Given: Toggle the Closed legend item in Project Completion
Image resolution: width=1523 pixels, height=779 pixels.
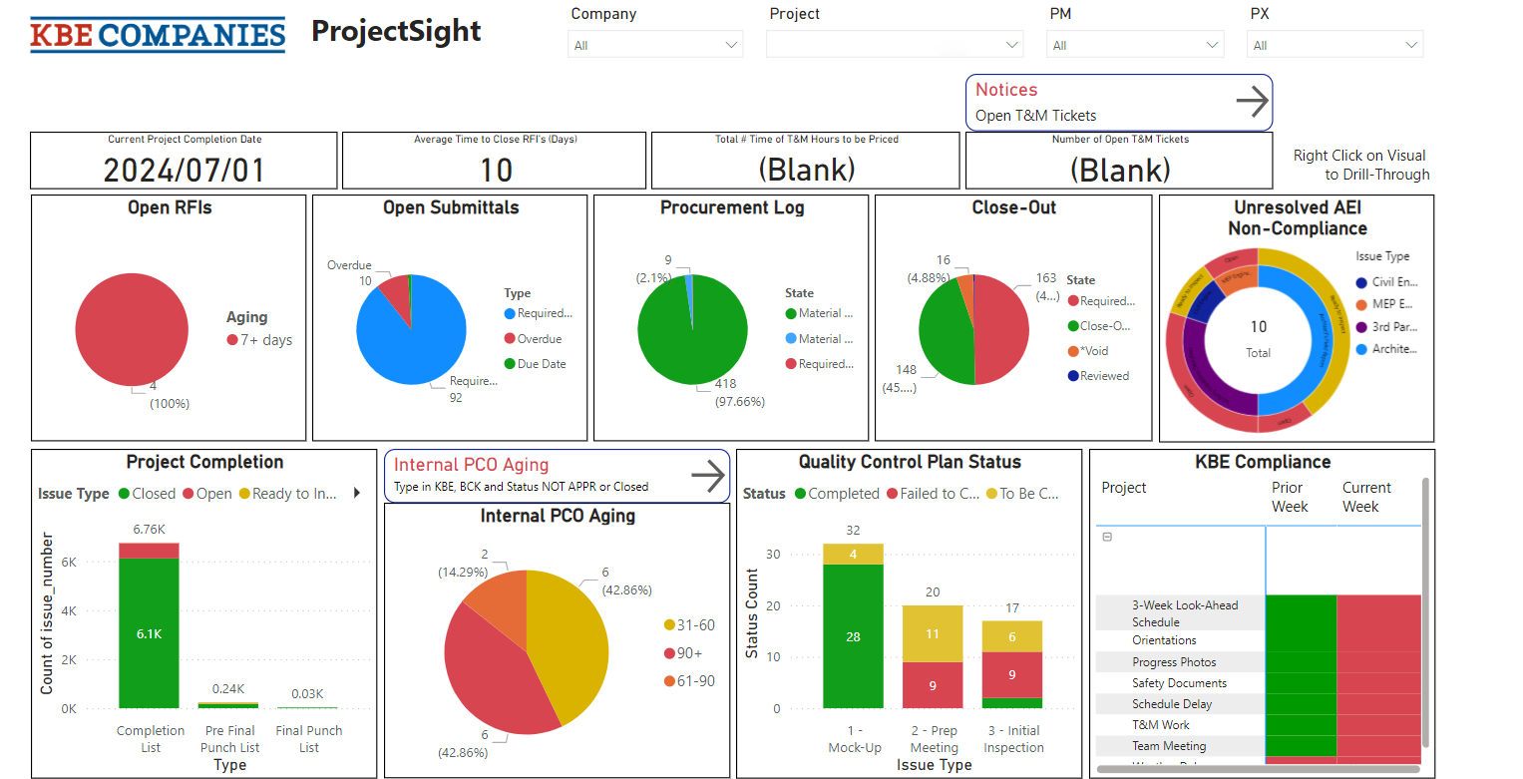Looking at the screenshot, I should 147,494.
